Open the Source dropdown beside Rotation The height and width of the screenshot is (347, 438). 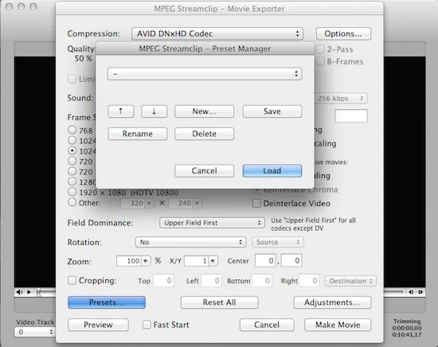[278, 242]
